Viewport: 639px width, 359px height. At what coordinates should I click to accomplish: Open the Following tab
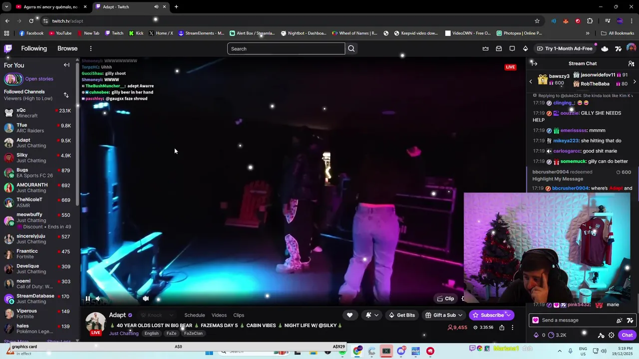(34, 48)
